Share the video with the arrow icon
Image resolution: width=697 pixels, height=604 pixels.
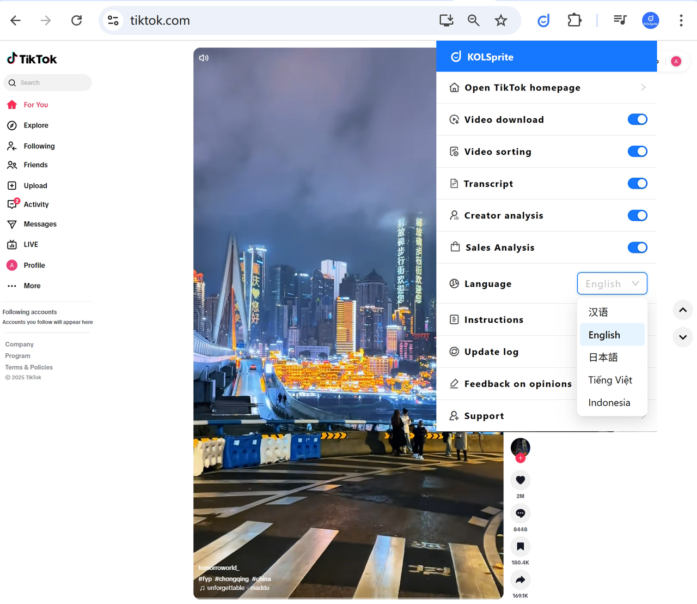coord(521,580)
